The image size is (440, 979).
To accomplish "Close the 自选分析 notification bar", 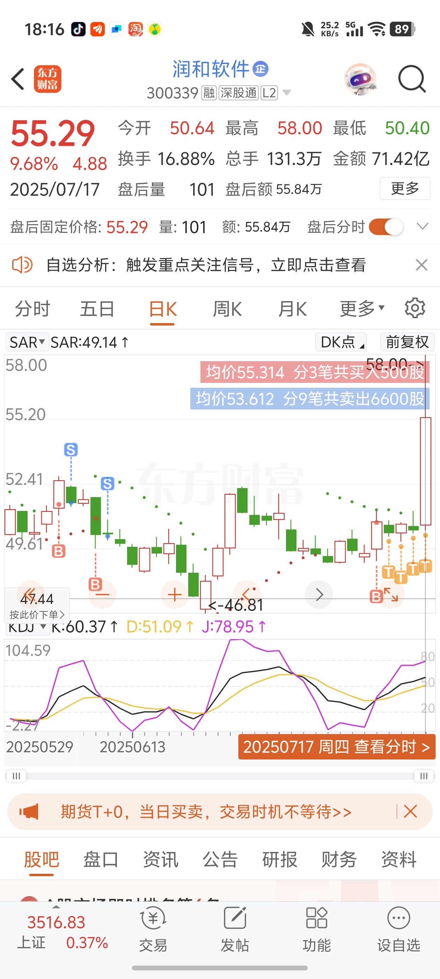I will click(421, 265).
